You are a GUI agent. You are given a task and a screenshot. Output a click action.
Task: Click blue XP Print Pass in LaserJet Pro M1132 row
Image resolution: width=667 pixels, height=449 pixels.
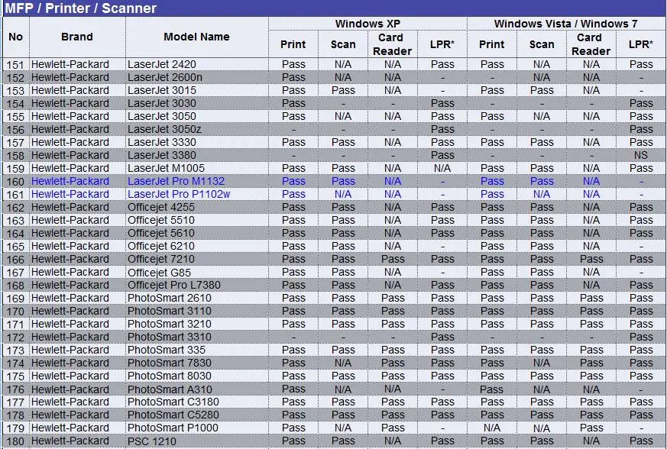293,181
